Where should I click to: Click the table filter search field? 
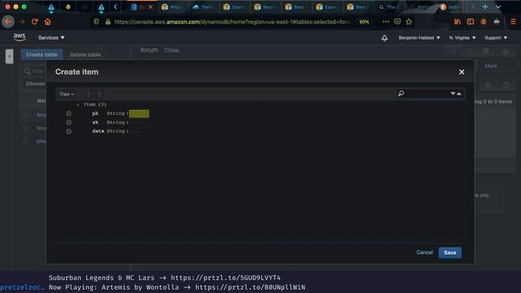pyautogui.click(x=34, y=71)
